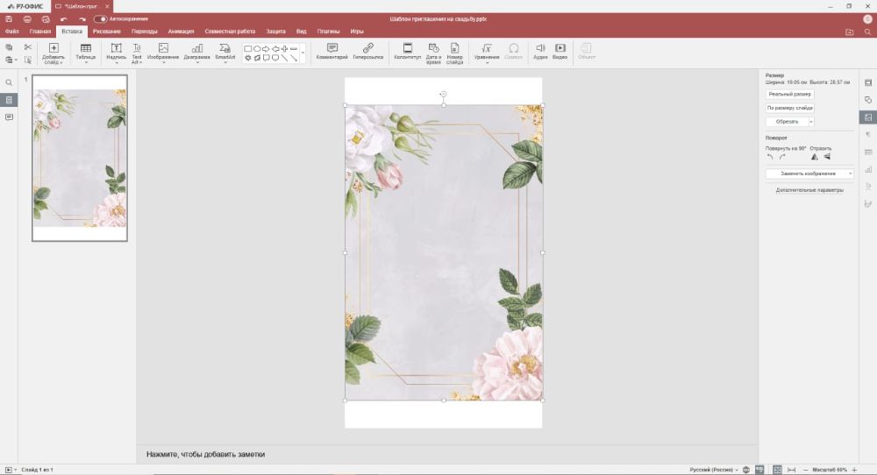Select slide 1 thumbnail in panel
The width and height of the screenshot is (877, 475).
pyautogui.click(x=80, y=158)
